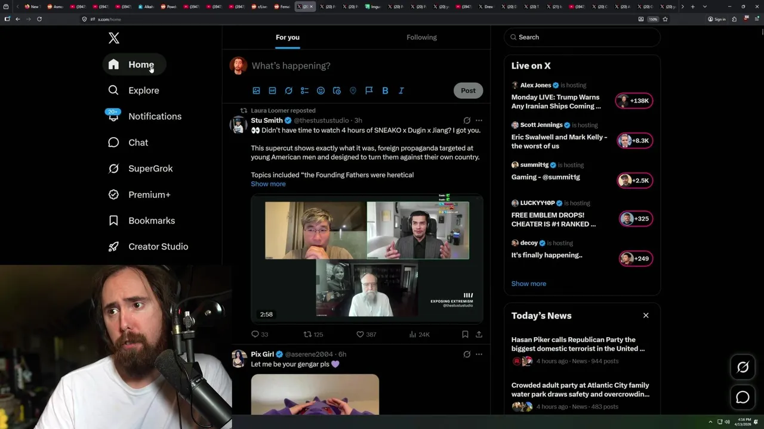
Task: Click Stu Smith's profile avatar
Action: 239,125
